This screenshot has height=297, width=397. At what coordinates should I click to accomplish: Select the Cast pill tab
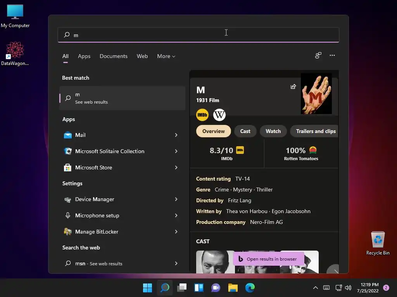pos(245,131)
